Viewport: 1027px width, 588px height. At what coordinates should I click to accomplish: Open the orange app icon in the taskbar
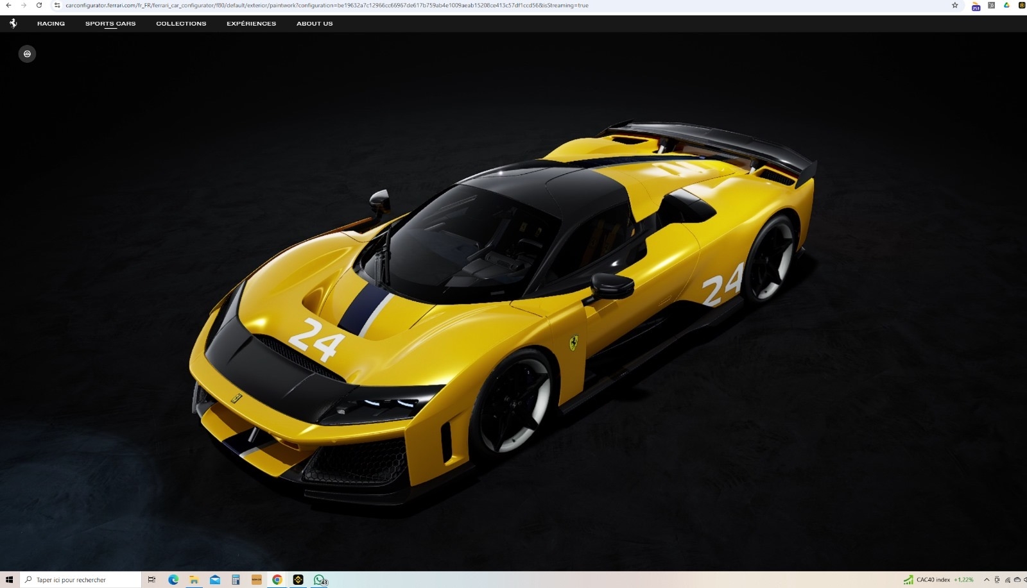coord(257,580)
